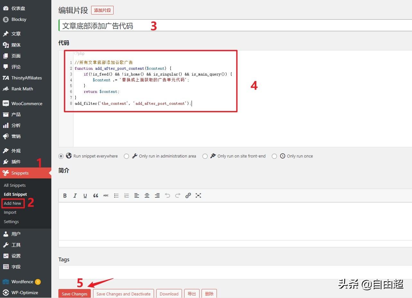The width and height of the screenshot is (412, 298).
Task: Click the Undo arrow in editor toolbar
Action: [167, 195]
